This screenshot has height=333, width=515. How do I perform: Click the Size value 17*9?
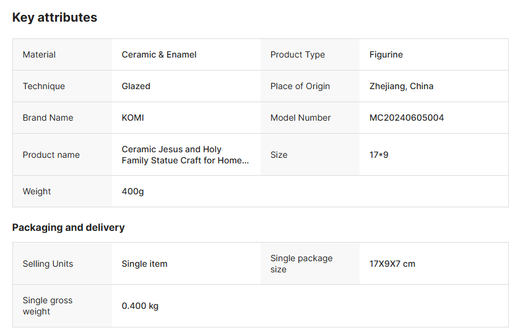point(379,155)
